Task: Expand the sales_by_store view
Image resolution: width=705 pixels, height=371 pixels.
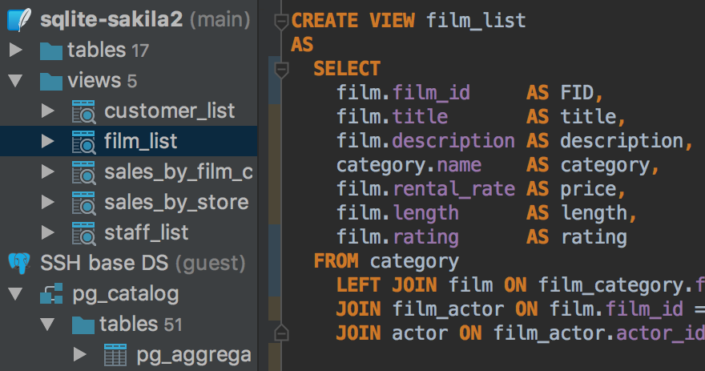Action: pyautogui.click(x=47, y=202)
